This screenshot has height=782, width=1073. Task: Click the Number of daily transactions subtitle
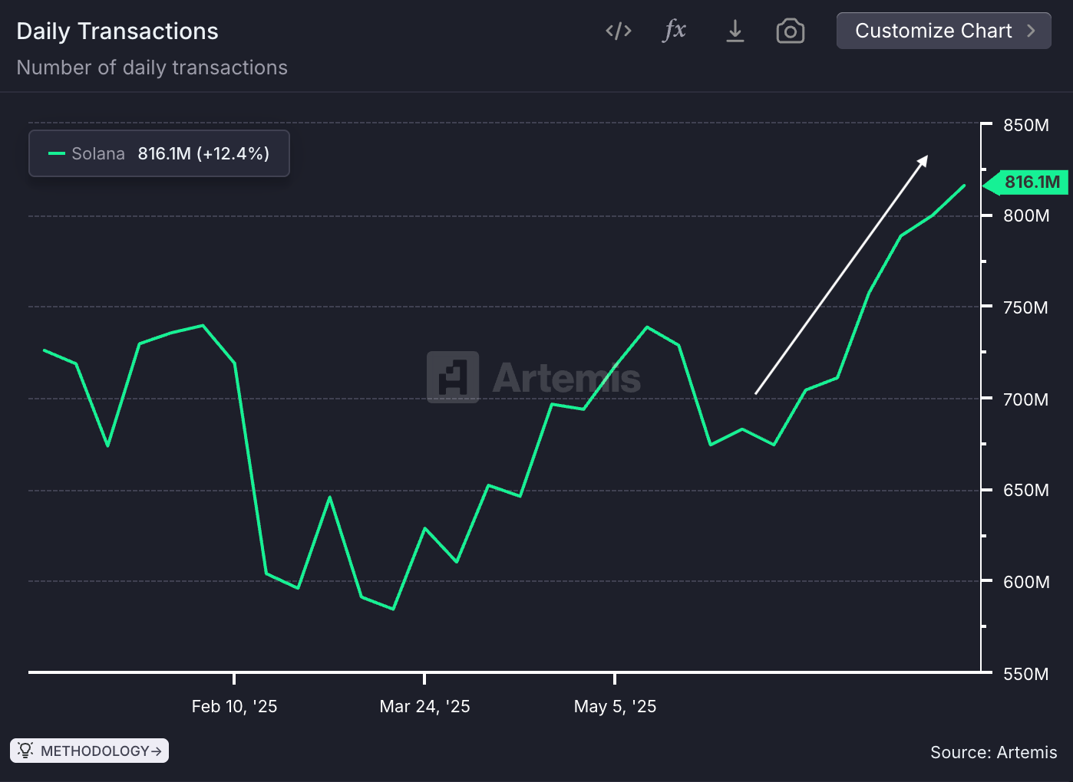tap(152, 67)
